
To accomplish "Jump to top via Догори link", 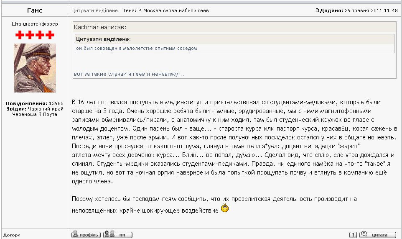I will pyautogui.click(x=12, y=235).
